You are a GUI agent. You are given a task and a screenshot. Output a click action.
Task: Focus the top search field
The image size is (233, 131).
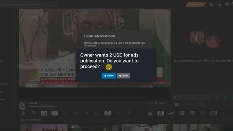[x=28, y=4]
